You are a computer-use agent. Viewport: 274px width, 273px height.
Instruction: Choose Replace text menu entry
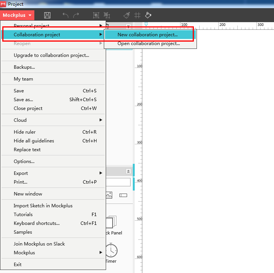tap(53, 150)
